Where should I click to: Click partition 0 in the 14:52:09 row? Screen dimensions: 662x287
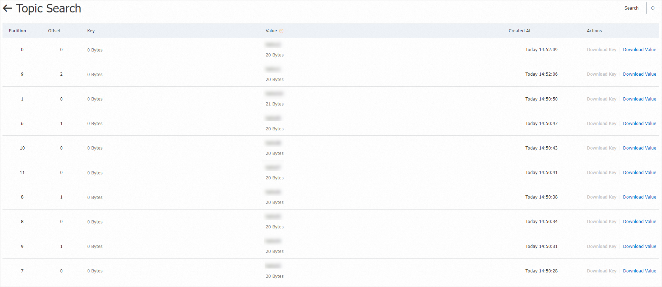click(x=22, y=50)
